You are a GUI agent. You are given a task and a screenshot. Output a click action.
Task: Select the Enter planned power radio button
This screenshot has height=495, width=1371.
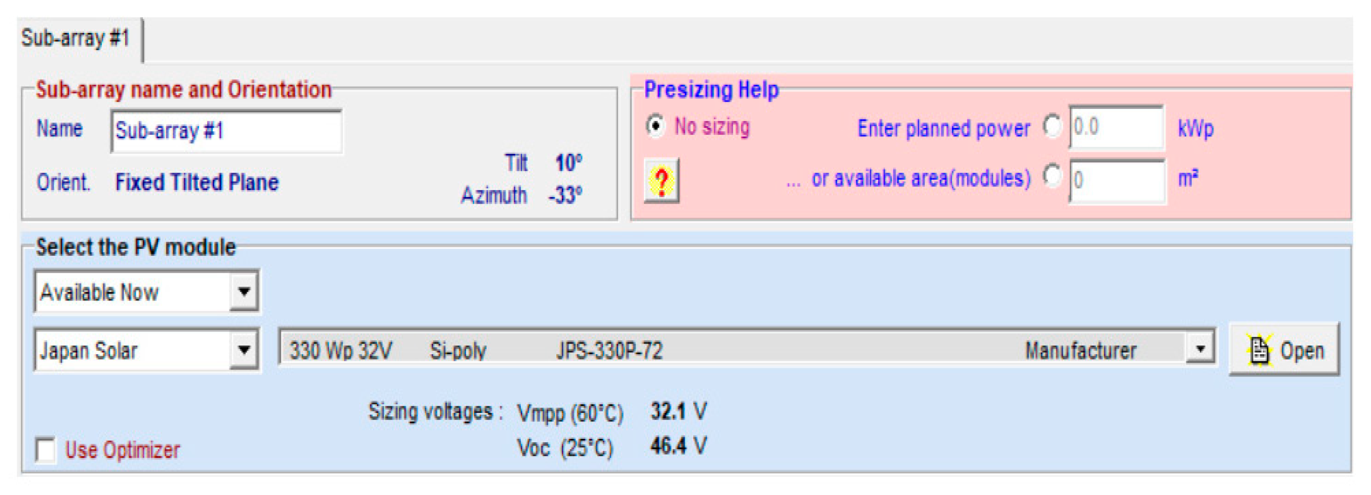1052,126
